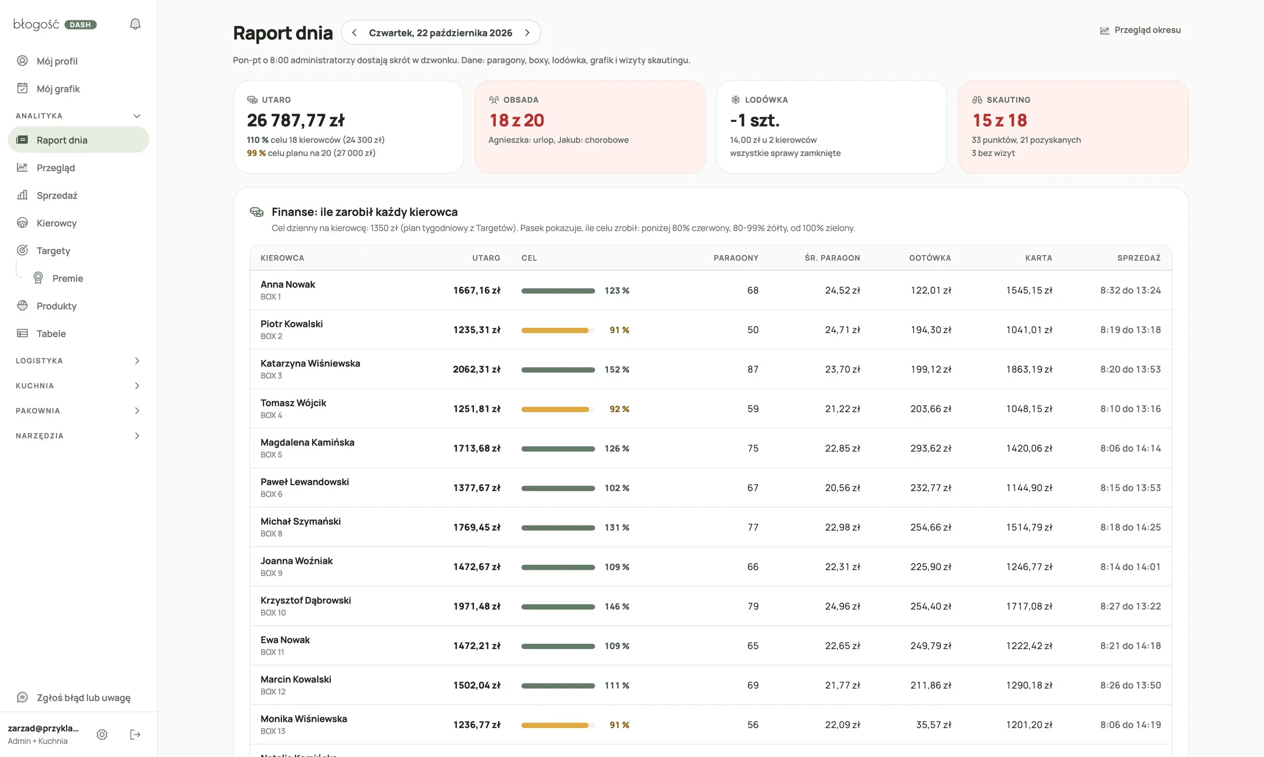Click the Raport dnia sidebar icon
Viewport: 1264px width, 757px height.
pos(22,140)
